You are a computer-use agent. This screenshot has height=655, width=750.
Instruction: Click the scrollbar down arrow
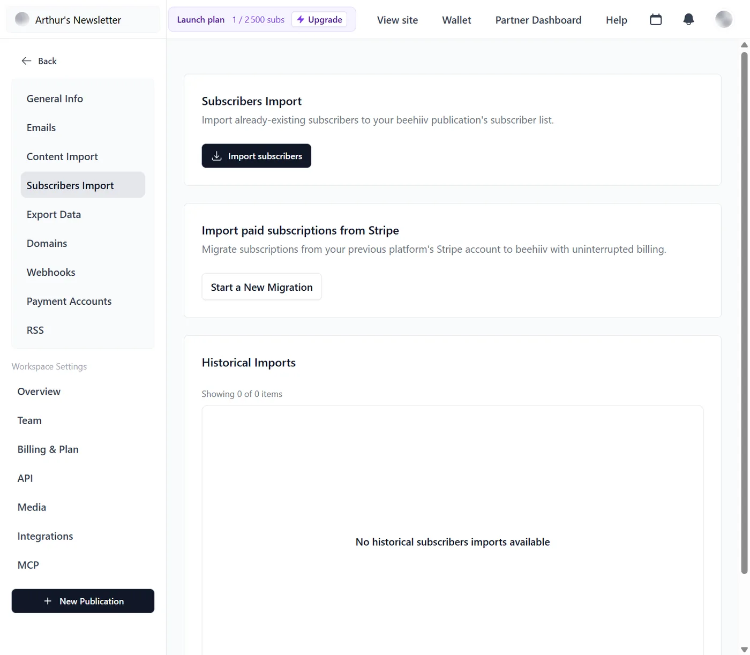click(744, 650)
